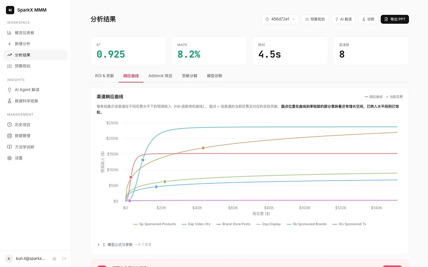Toggle Dsp Video Otv legend series
This screenshot has height=267, width=428.
(196, 224)
